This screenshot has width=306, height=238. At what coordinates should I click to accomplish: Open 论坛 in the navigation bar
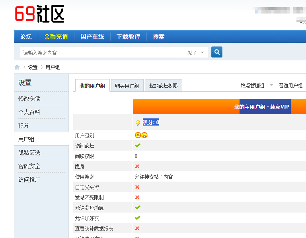tap(26, 37)
